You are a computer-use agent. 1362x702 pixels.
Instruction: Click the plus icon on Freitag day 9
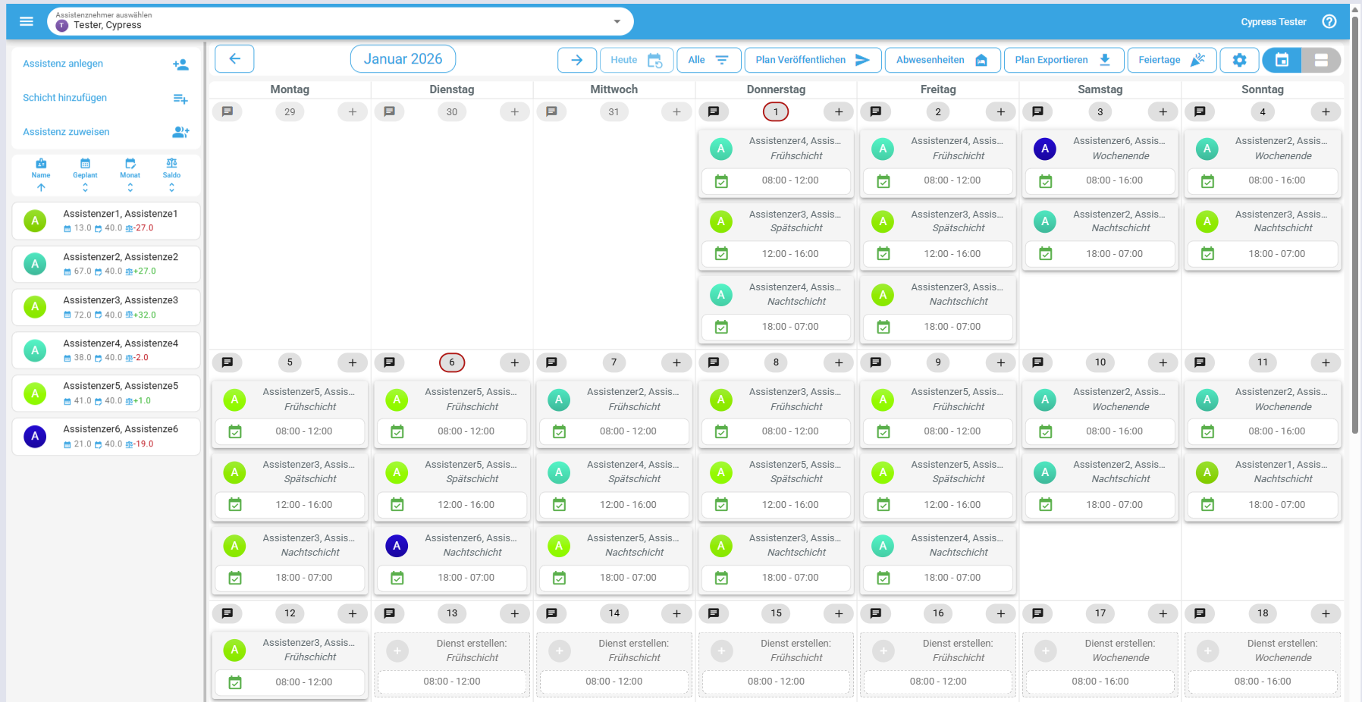(x=1000, y=363)
